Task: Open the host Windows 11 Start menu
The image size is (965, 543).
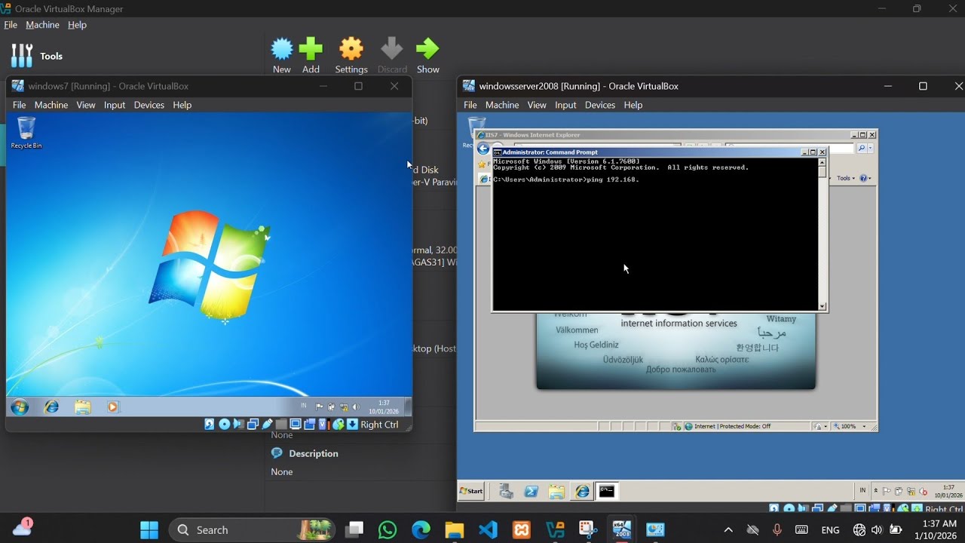Action: [x=149, y=530]
